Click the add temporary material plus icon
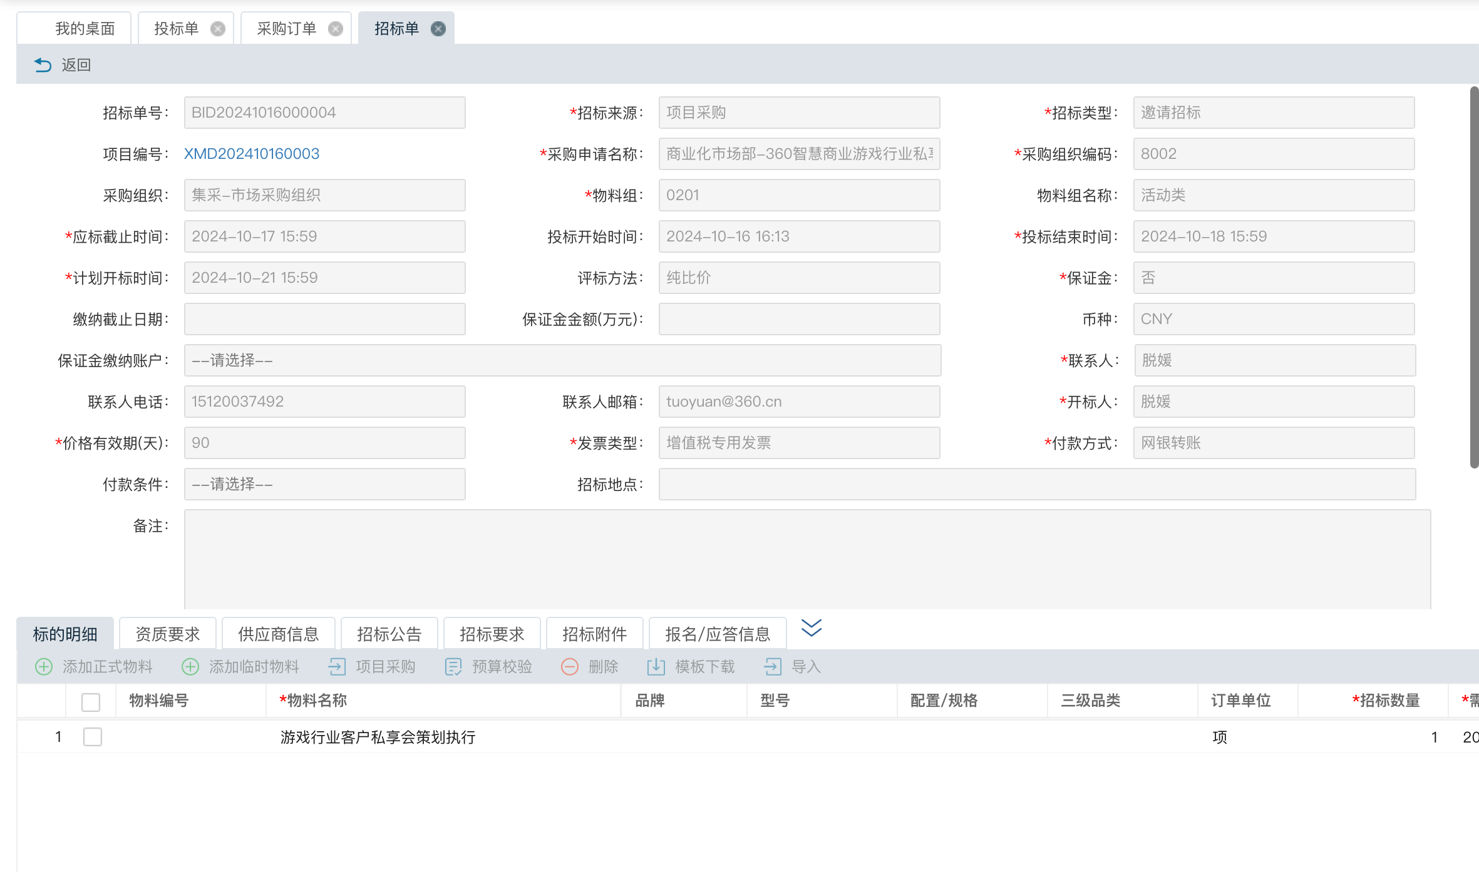 (x=190, y=667)
